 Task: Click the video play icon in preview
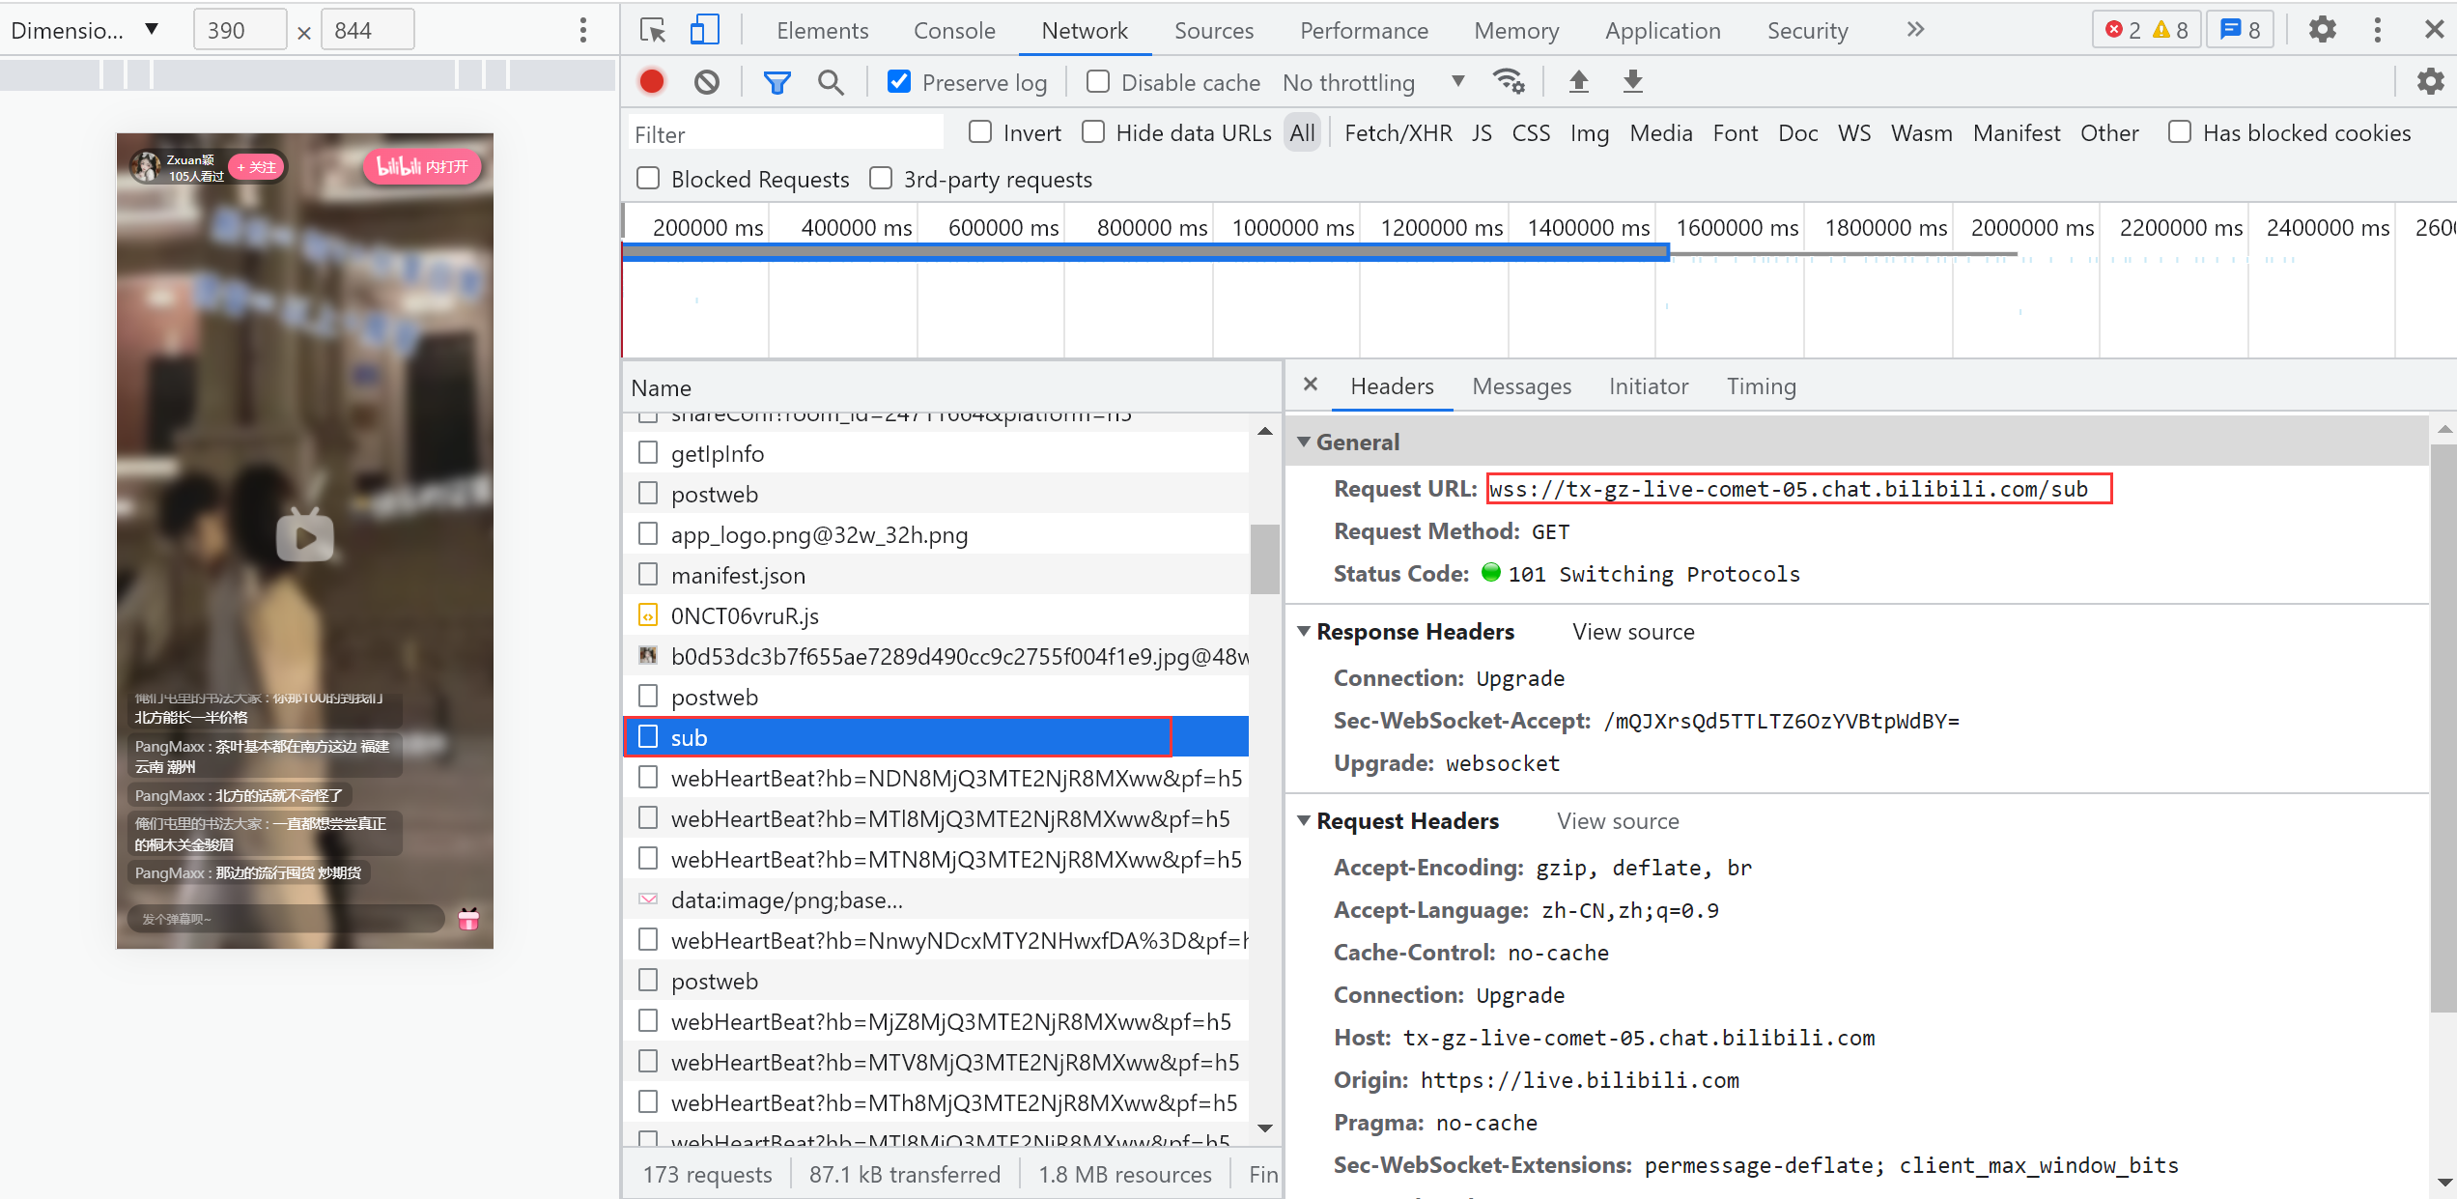[x=305, y=536]
